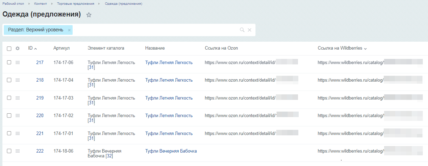The image size is (428, 166).
Task: Toggle select-all checkbox in table header
Action: [9, 49]
